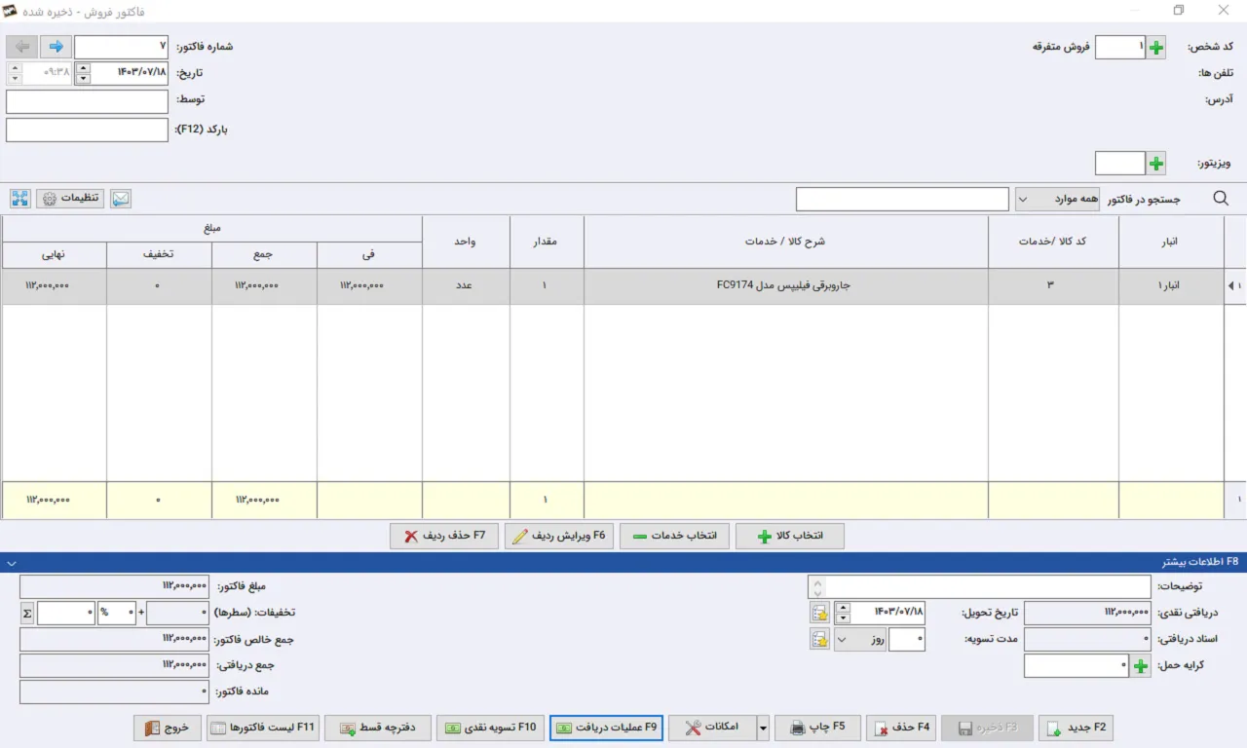Click green plus beside ویزیتور field
The image size is (1247, 748).
[x=1155, y=164]
